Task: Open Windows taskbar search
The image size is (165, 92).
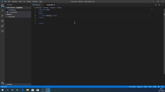Action: 7,90
